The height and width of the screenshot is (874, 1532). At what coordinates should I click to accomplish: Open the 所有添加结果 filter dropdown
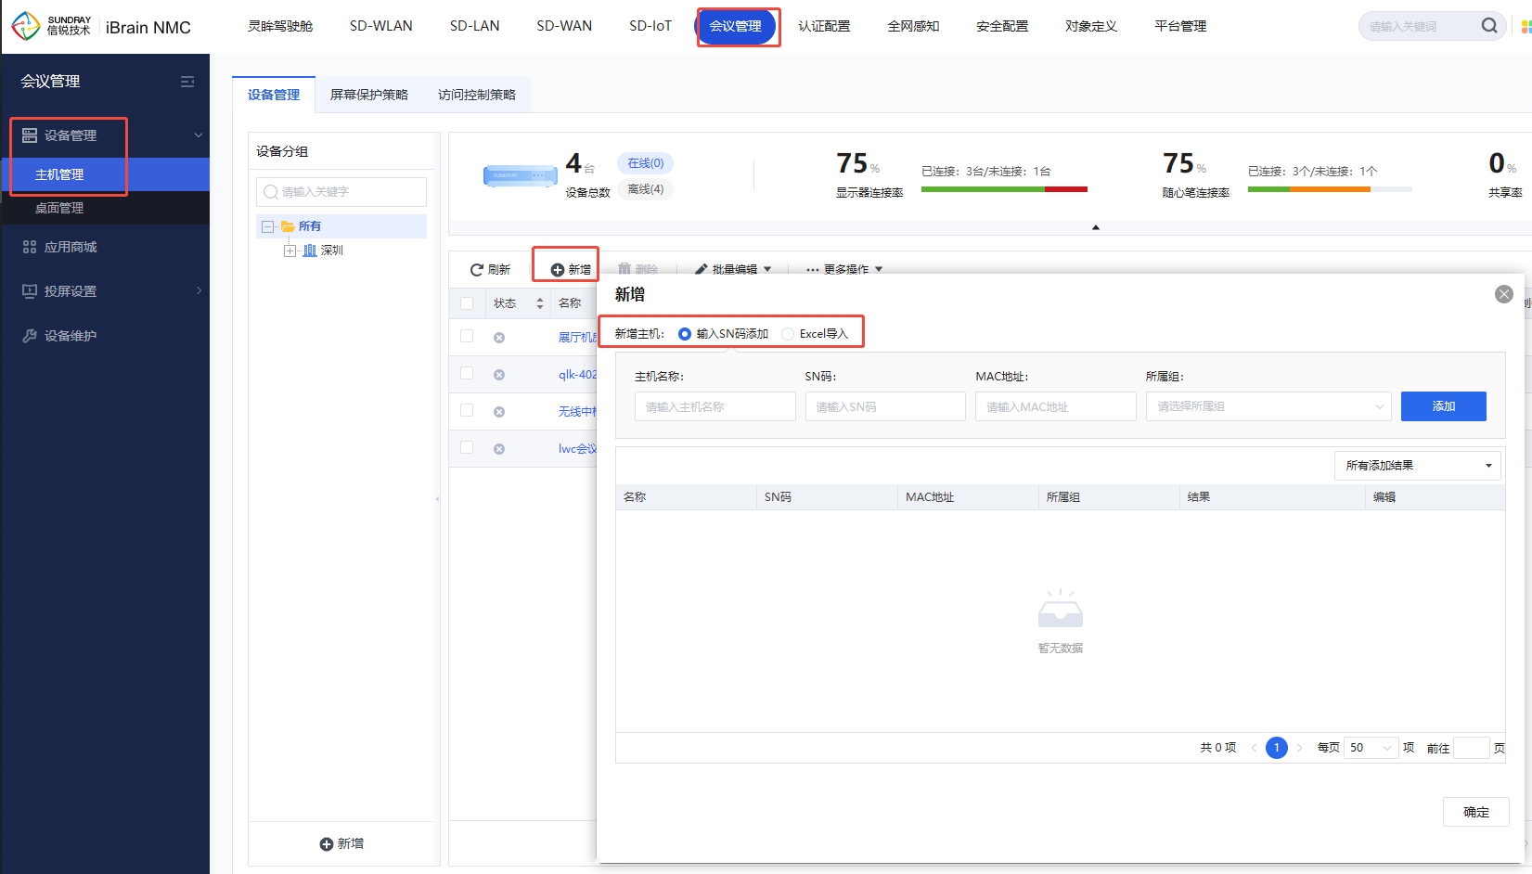click(1417, 466)
